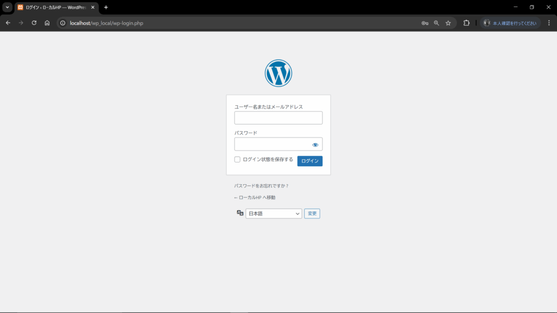Restore down the browser window
This screenshot has height=313, width=557.
[532, 7]
